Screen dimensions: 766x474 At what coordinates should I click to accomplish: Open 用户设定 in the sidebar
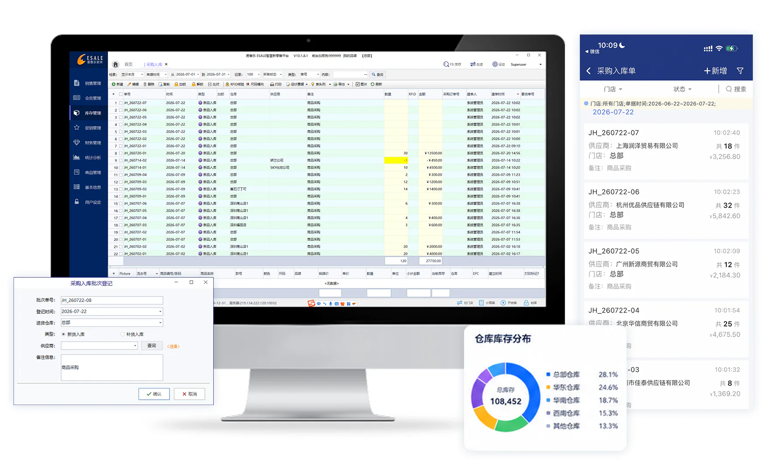(88, 202)
